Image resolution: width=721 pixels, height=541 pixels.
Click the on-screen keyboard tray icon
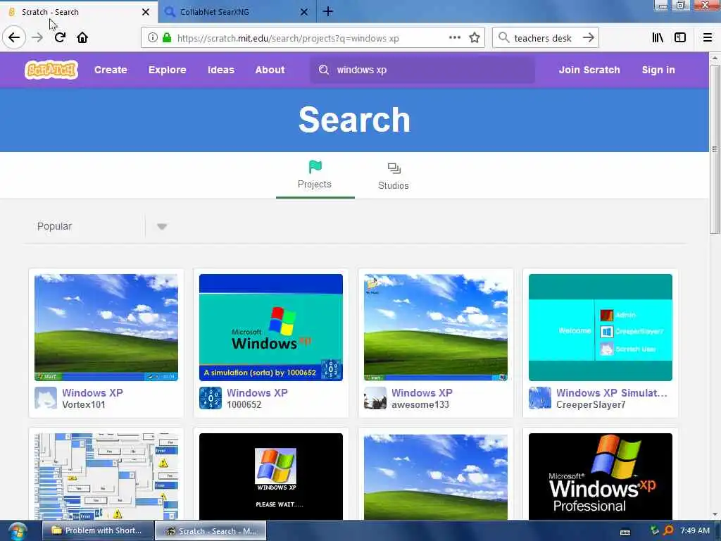pyautogui.click(x=625, y=533)
